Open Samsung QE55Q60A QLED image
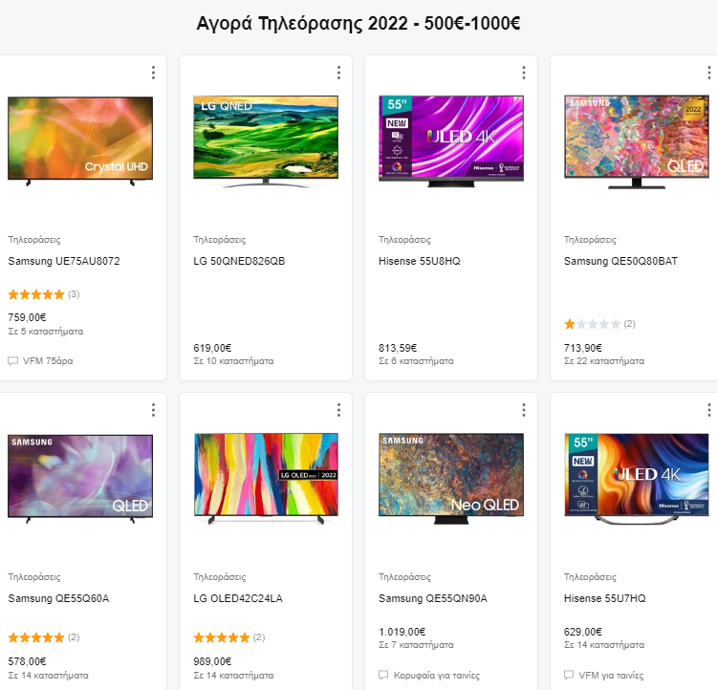This screenshot has width=717, height=690. 80,479
